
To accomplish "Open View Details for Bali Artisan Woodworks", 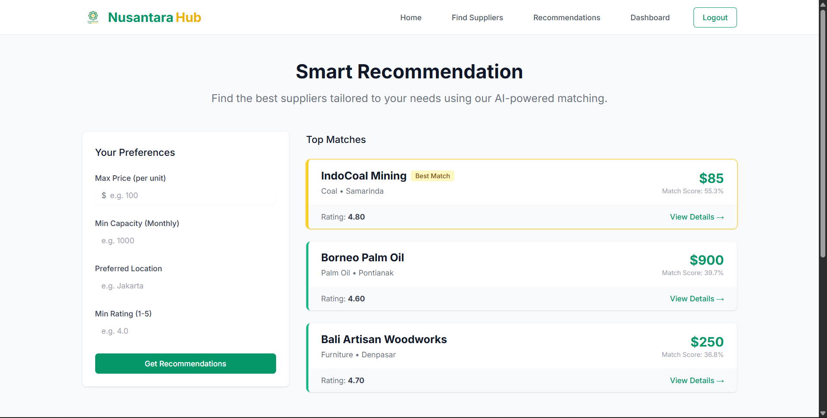I will pos(696,381).
